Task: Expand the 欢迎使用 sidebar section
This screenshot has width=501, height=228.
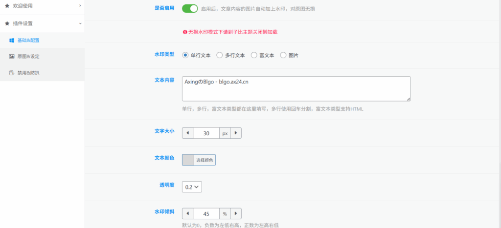Action: (42, 6)
